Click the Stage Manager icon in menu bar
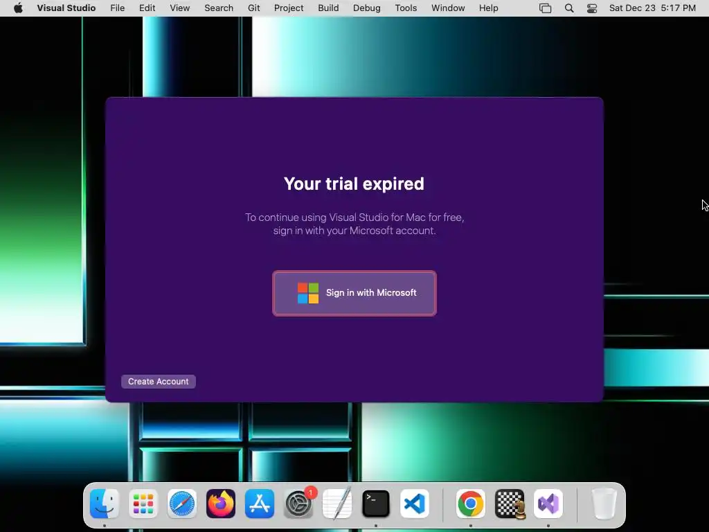Viewport: 709px width, 532px height. [x=546, y=8]
